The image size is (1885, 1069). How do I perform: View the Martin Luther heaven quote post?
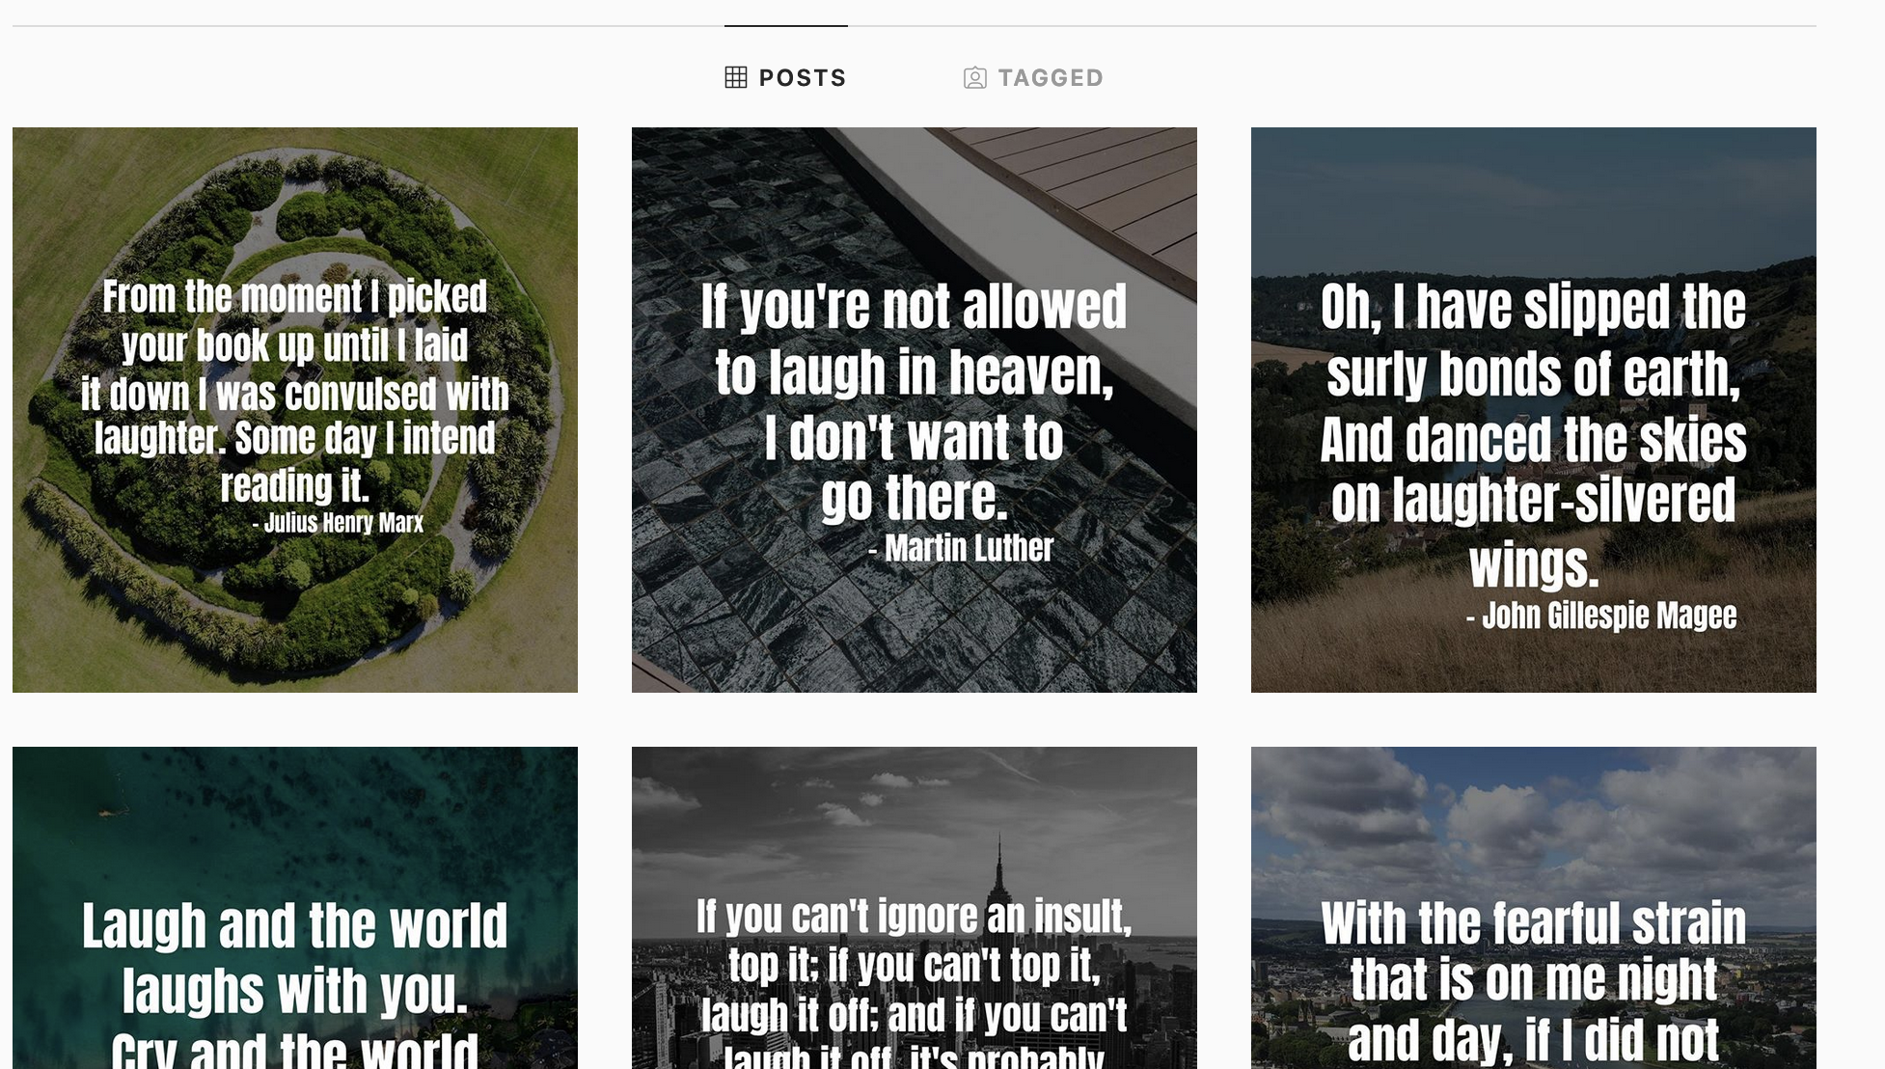click(915, 409)
